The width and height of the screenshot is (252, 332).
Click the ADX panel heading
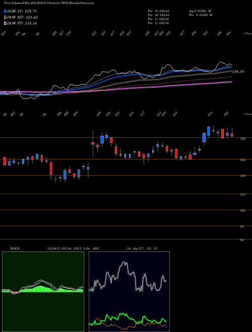click(96, 248)
